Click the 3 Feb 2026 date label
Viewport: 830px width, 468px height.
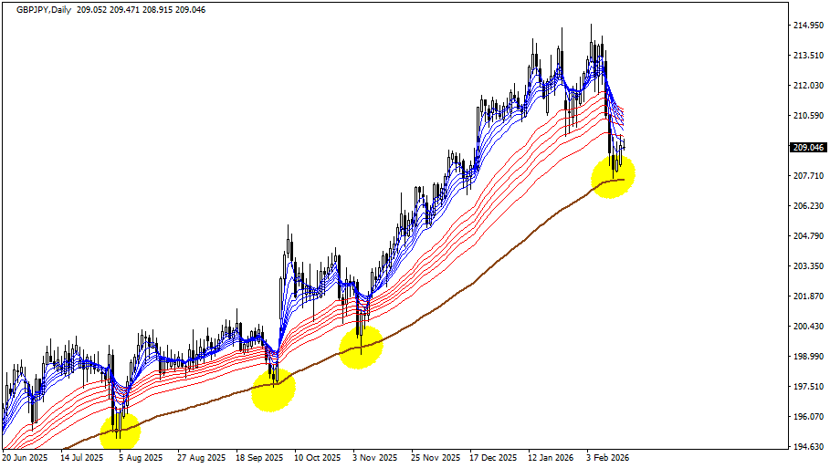point(609,458)
